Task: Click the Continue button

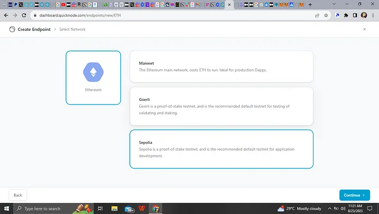Action: pyautogui.click(x=355, y=195)
